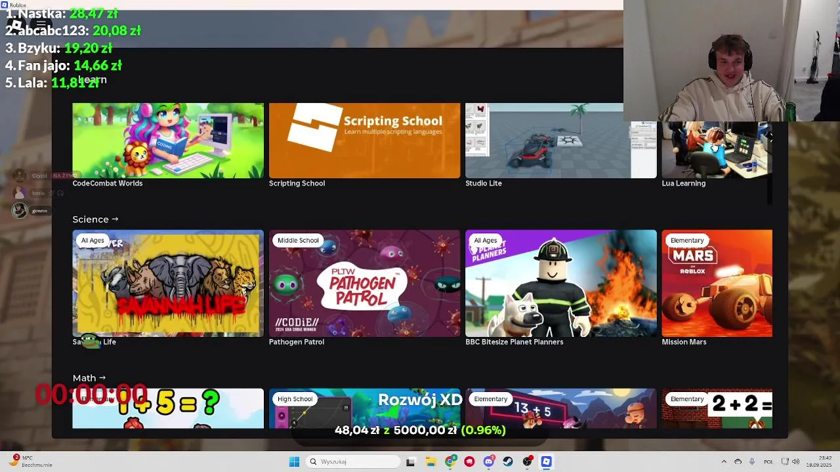Open the Scripting School thumbnail
Viewport: 840px width, 472px height.
pyautogui.click(x=364, y=140)
